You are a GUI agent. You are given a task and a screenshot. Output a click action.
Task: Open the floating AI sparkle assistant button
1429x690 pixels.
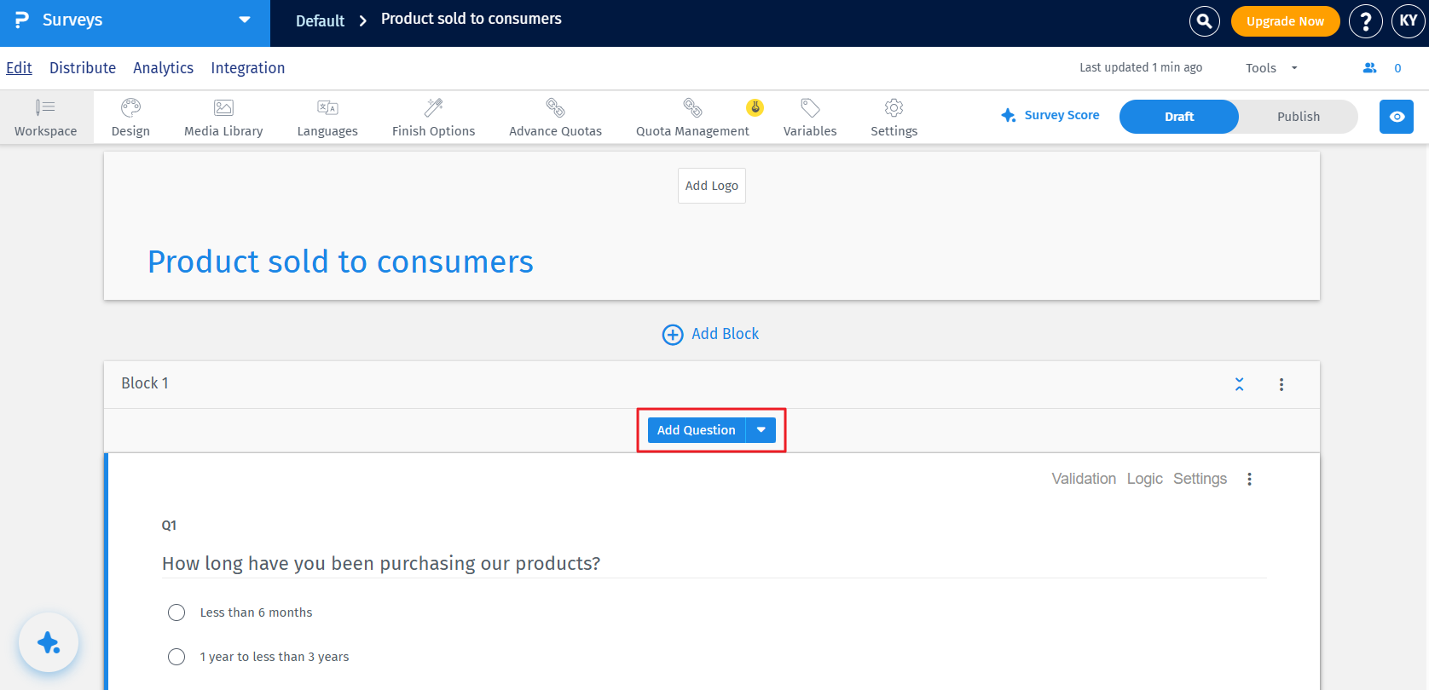pos(49,642)
